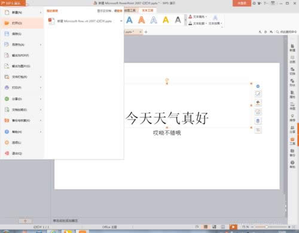Choose Export as PDF (输出为PDF)
The width and height of the screenshot is (299, 233).
click(22, 56)
